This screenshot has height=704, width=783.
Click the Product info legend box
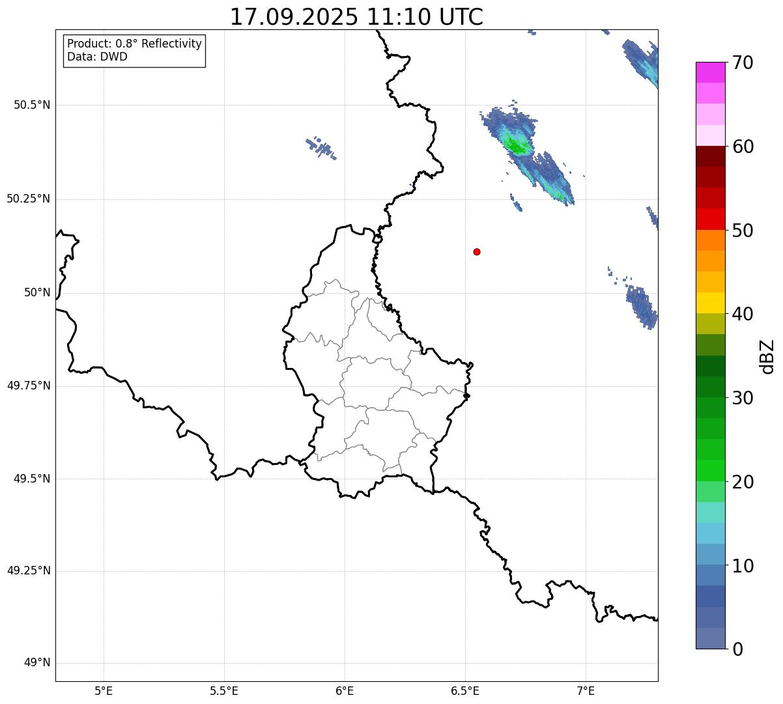135,51
